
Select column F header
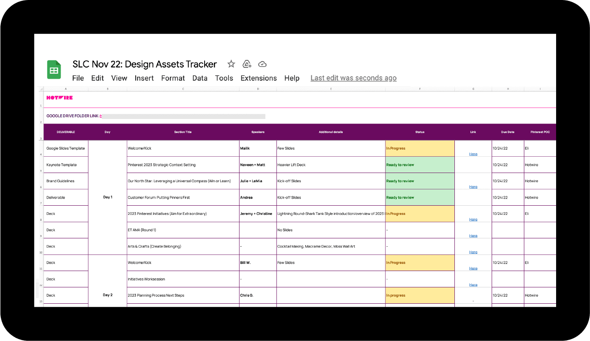pos(420,89)
